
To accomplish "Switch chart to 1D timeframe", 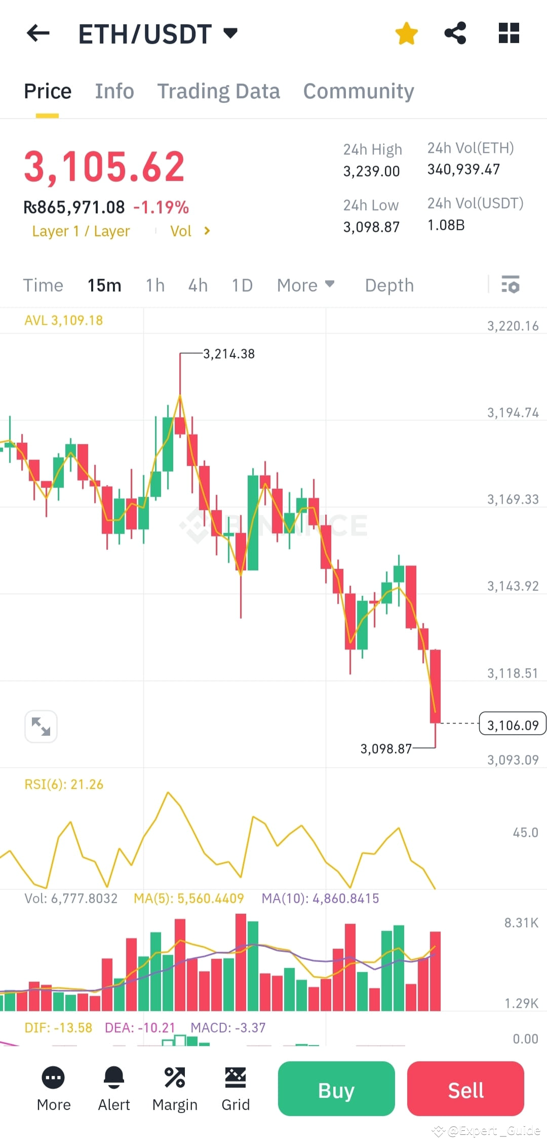I will click(242, 285).
